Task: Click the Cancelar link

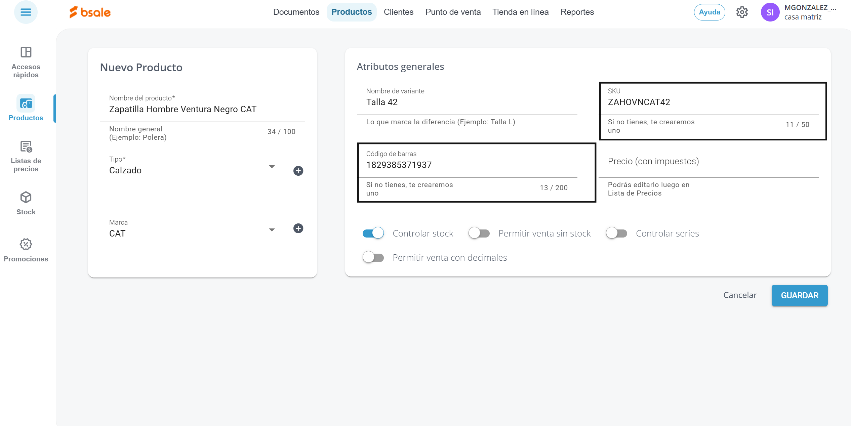Action: coord(740,295)
